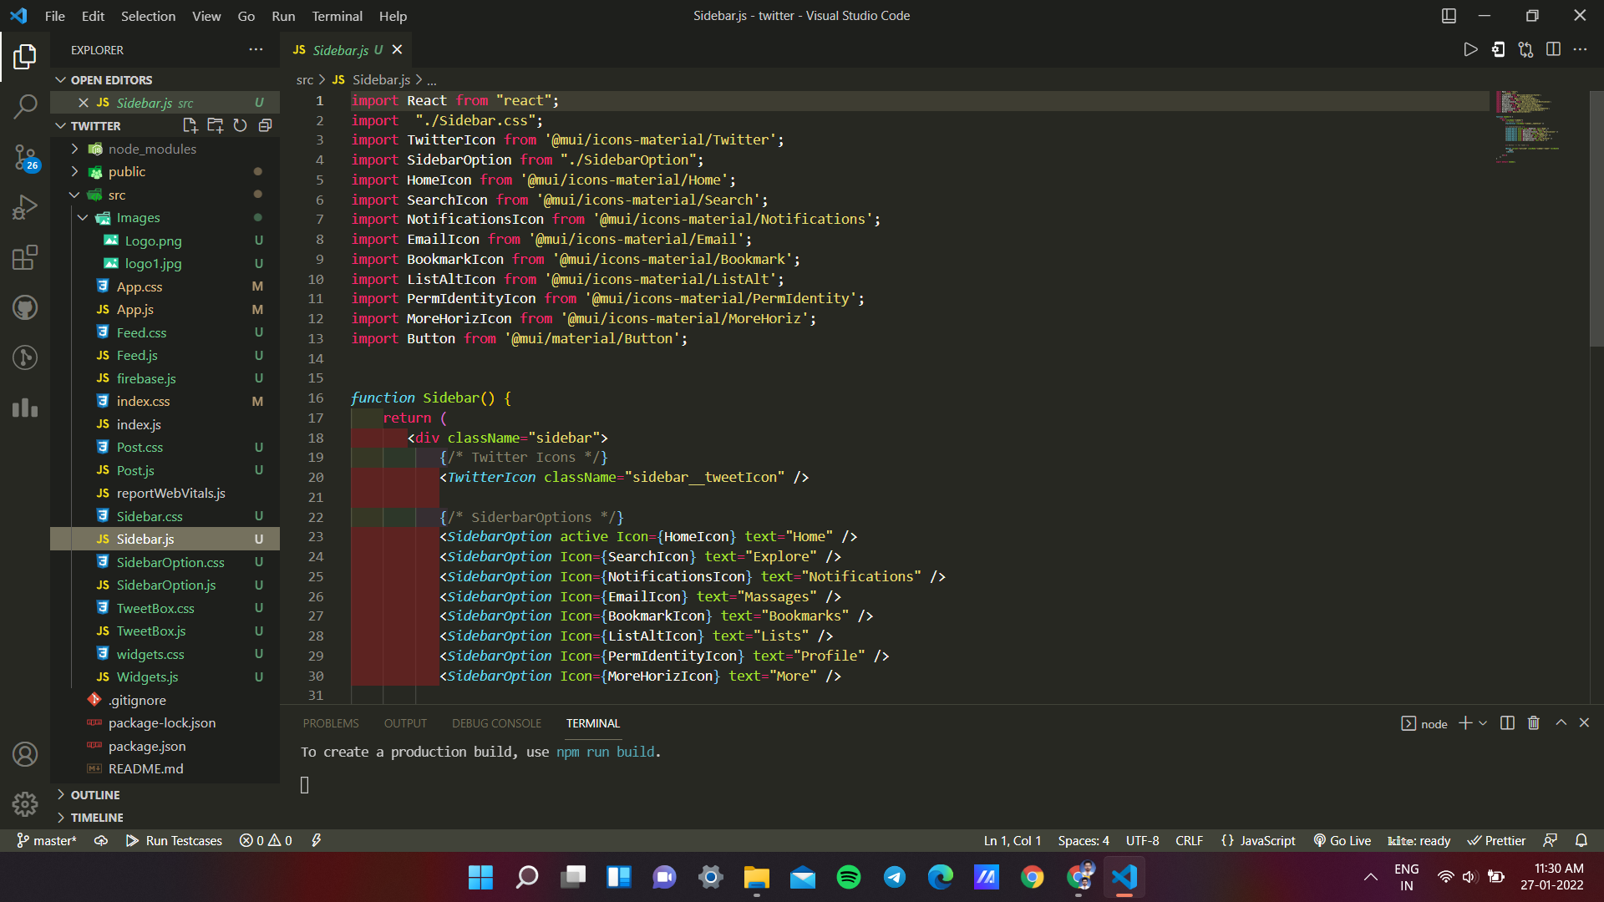Open the Terminal menu

pos(337,16)
